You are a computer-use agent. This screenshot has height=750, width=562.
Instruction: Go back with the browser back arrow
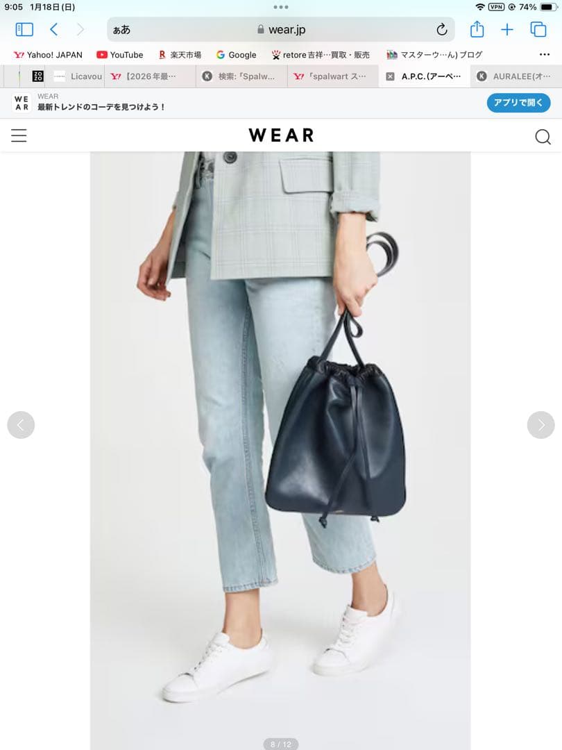54,30
